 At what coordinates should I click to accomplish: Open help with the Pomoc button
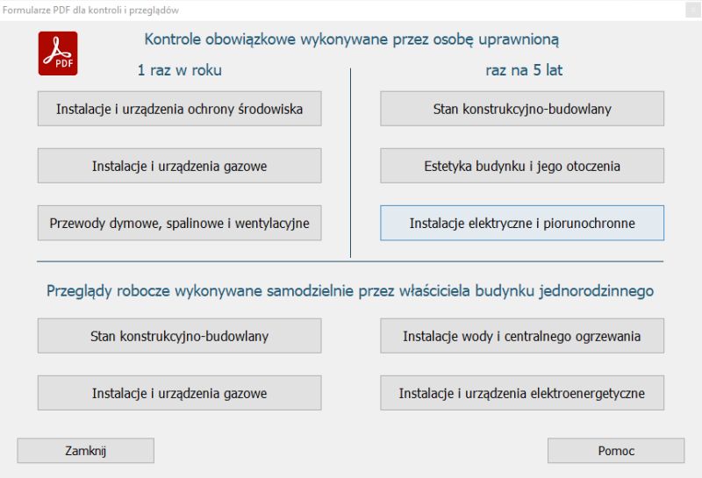point(616,451)
